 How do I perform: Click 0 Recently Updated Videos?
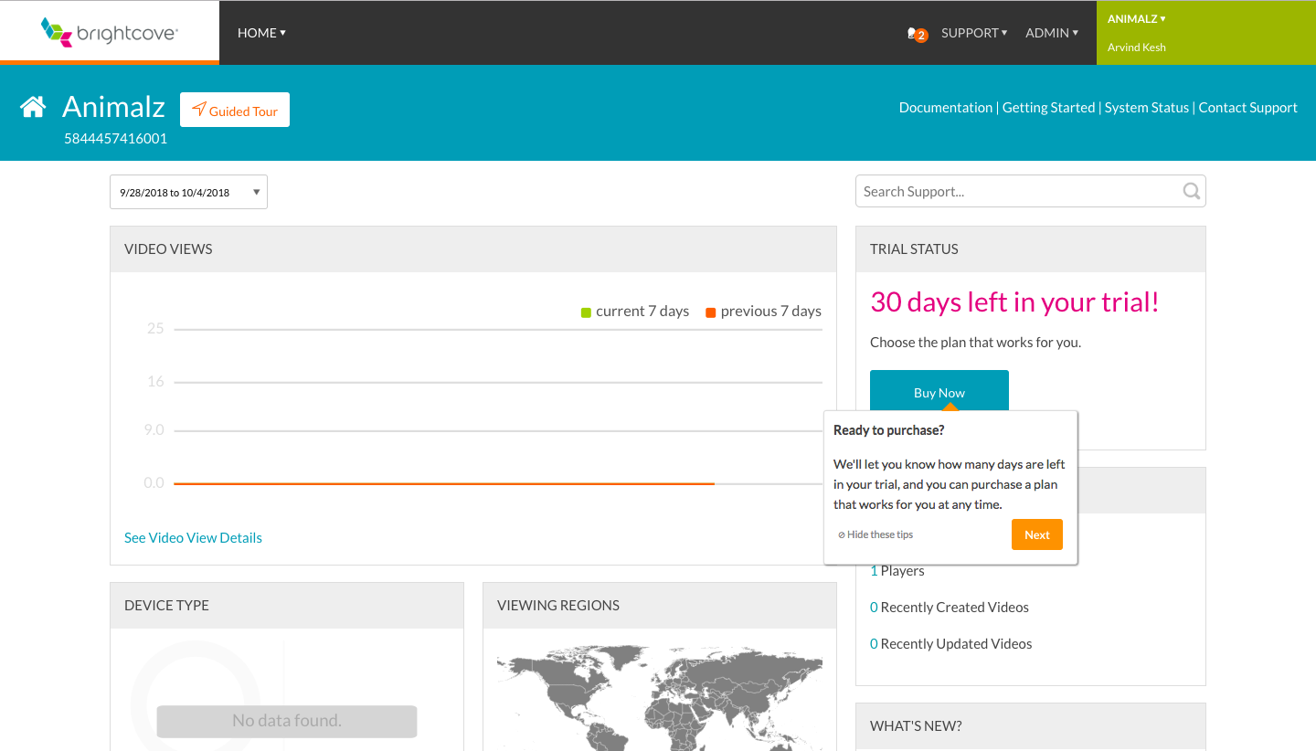pyautogui.click(x=951, y=643)
